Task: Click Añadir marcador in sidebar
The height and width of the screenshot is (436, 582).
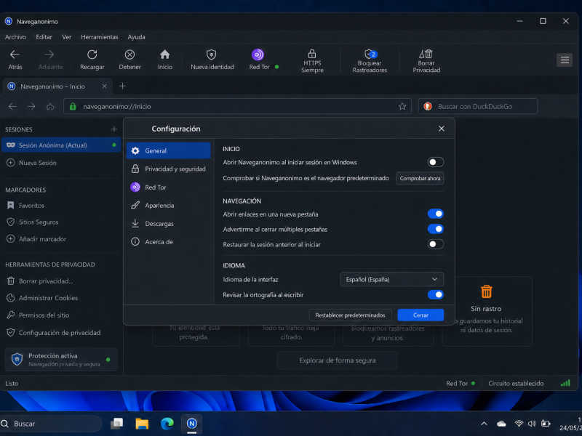Action: (x=61, y=239)
